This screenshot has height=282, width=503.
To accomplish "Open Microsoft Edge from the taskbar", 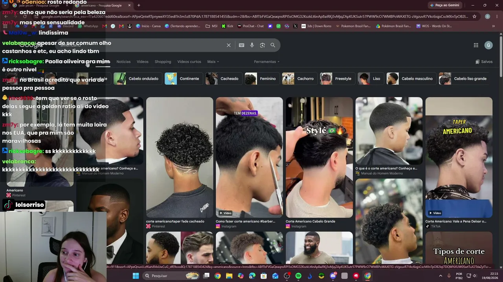I will click(x=252, y=276).
